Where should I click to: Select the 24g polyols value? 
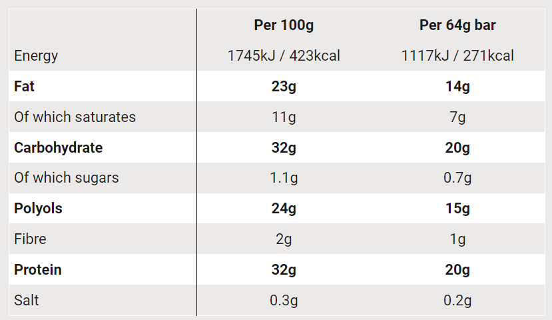pyautogui.click(x=284, y=209)
